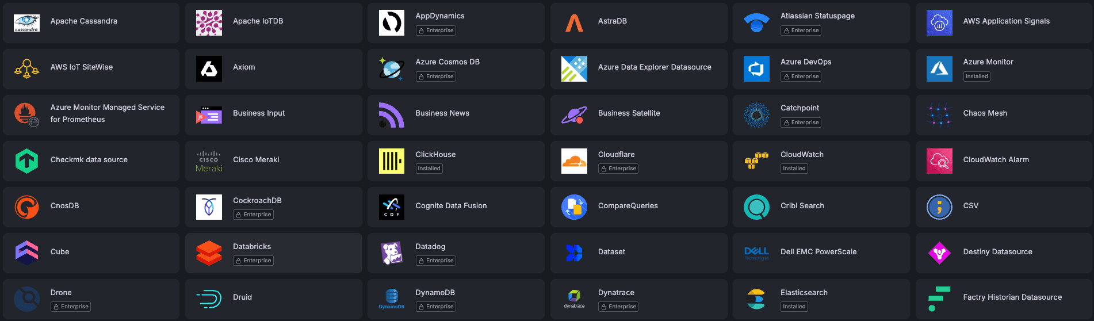Click the CloudWatch cubes icon
This screenshot has height=321, width=1094.
(756, 161)
